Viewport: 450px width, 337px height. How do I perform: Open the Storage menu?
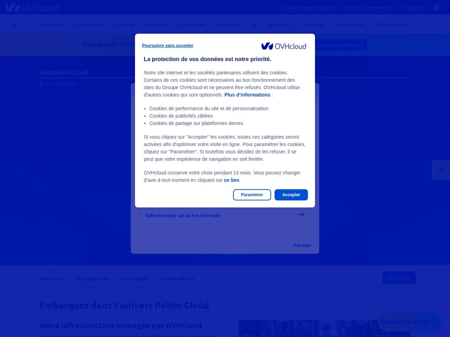pyautogui.click(x=124, y=24)
